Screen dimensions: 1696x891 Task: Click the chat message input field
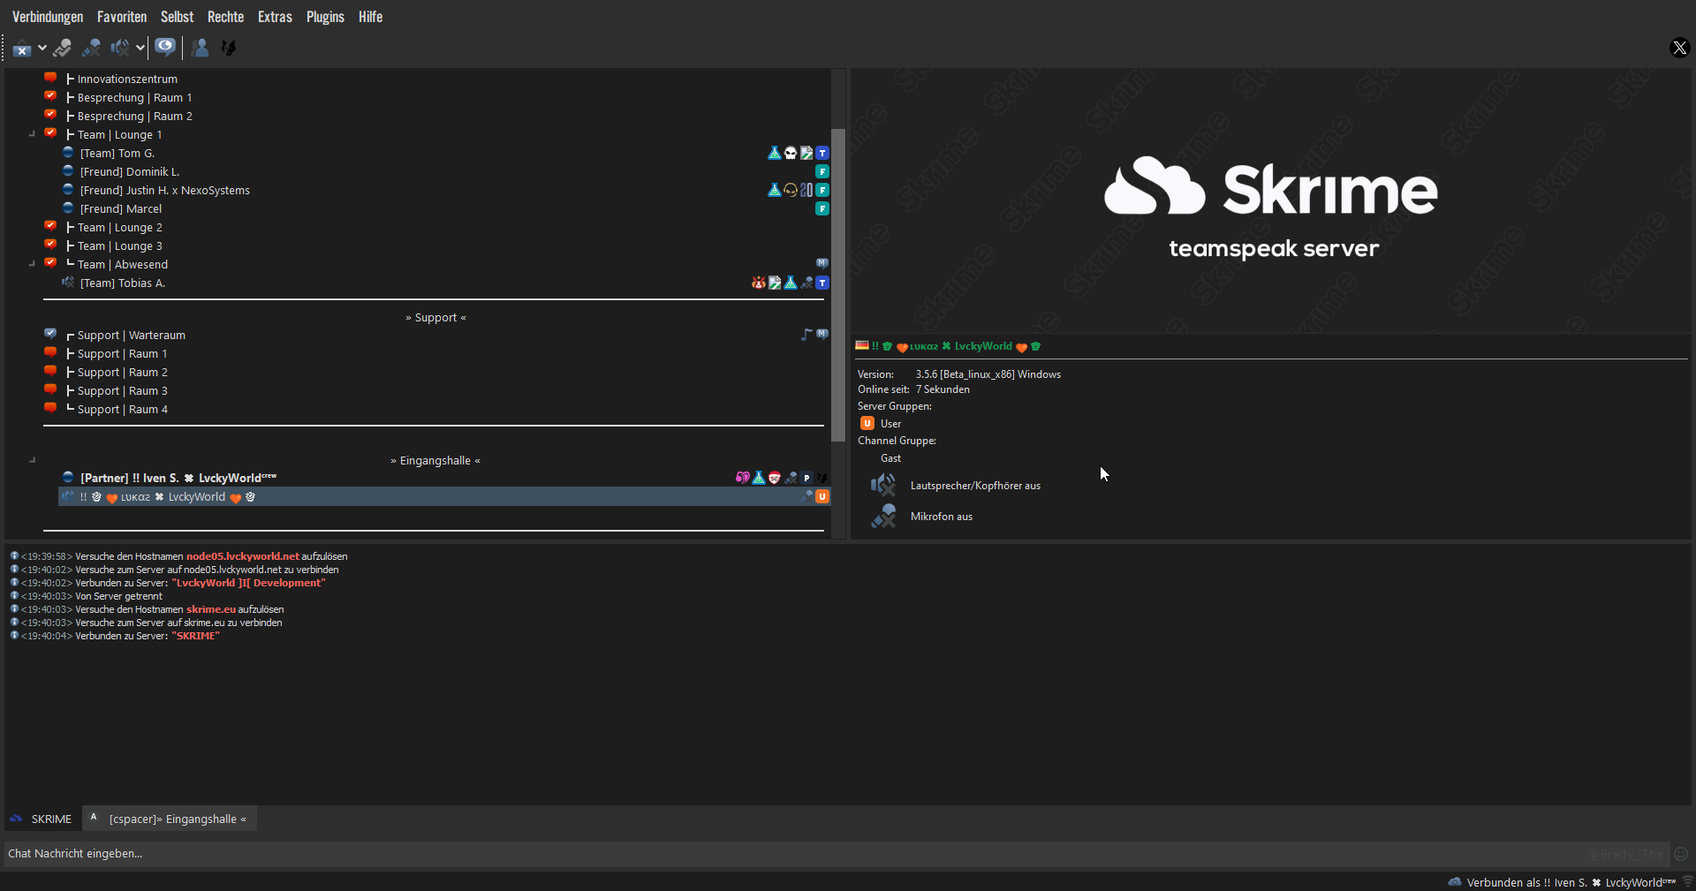pyautogui.click(x=707, y=853)
